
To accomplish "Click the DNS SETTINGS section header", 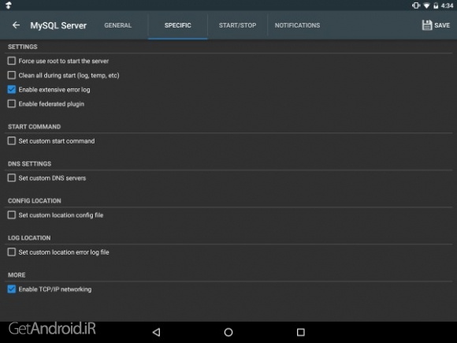I will 29,164.
